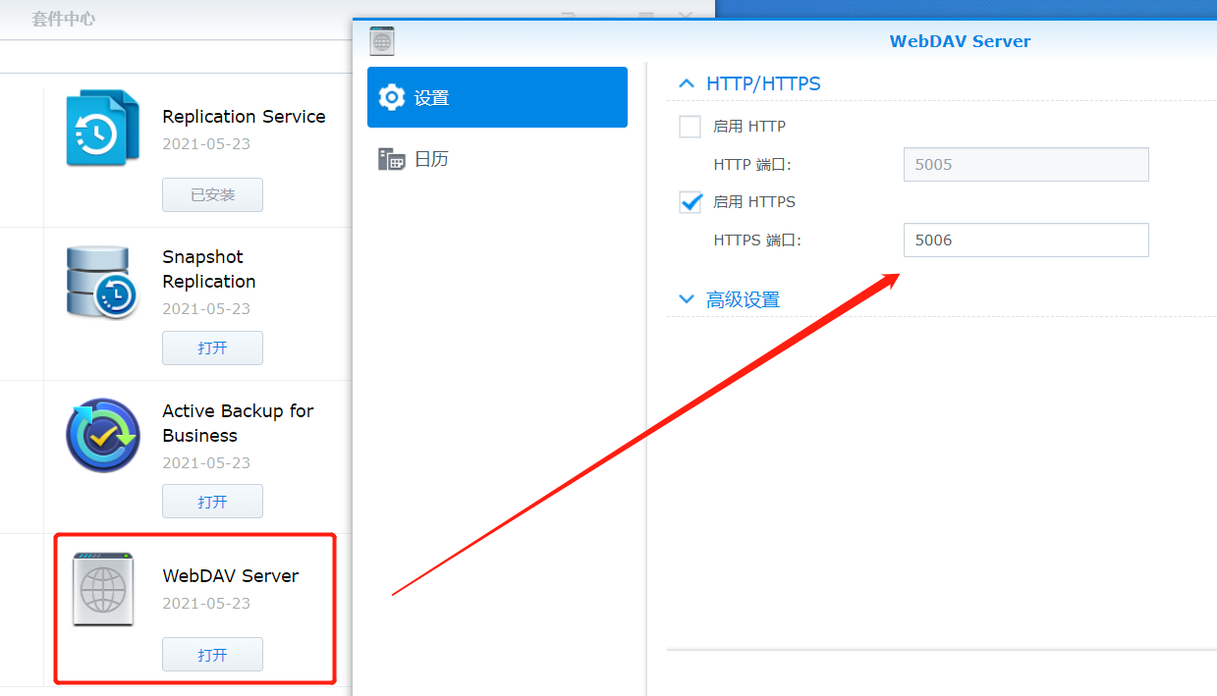Click the Snapshot Replication package icon
This screenshot has width=1217, height=696.
(103, 282)
